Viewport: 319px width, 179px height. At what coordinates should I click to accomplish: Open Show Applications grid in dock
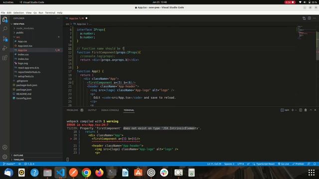[x=311, y=173]
